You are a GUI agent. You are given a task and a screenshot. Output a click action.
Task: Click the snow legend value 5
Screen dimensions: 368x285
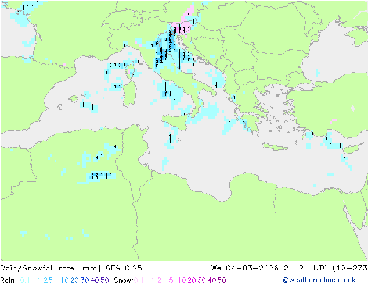[171, 280]
